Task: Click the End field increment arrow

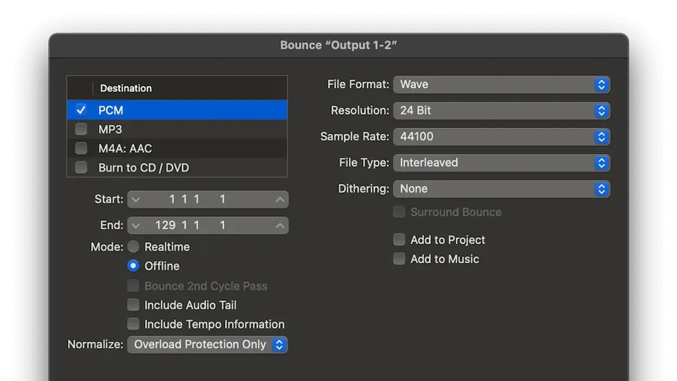Action: [280, 225]
